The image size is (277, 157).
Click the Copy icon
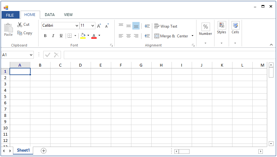(20, 33)
